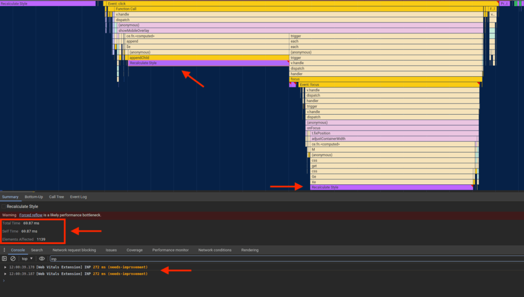
Task: Switch to the Event Log tab
Action: [x=78, y=197]
